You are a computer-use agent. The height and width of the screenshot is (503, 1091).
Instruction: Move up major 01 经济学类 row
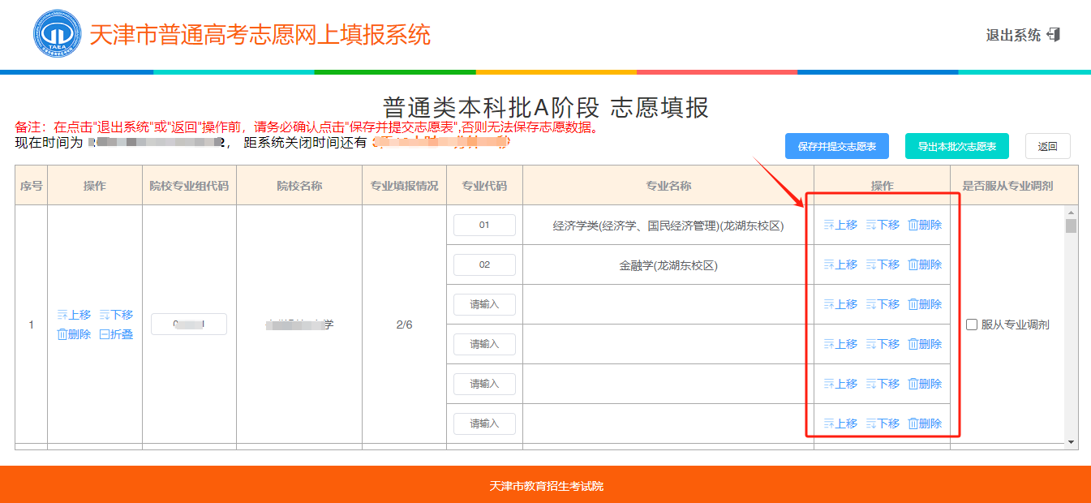point(840,225)
